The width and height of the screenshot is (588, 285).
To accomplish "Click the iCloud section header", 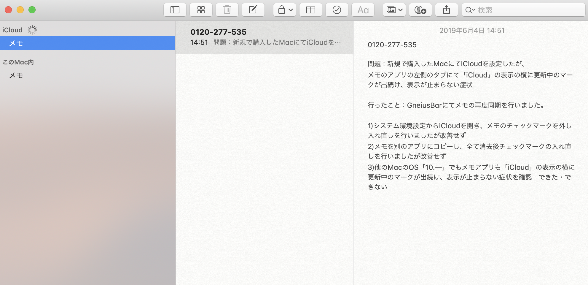I will click(x=12, y=30).
